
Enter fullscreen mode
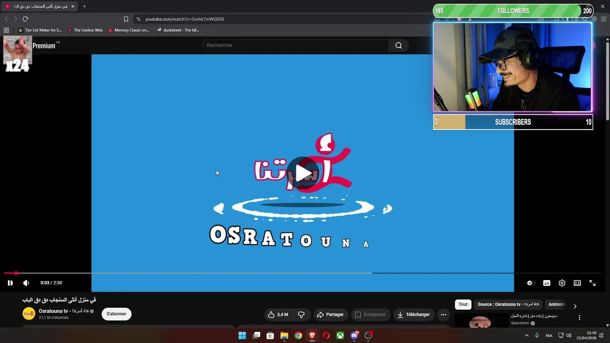[x=592, y=283]
